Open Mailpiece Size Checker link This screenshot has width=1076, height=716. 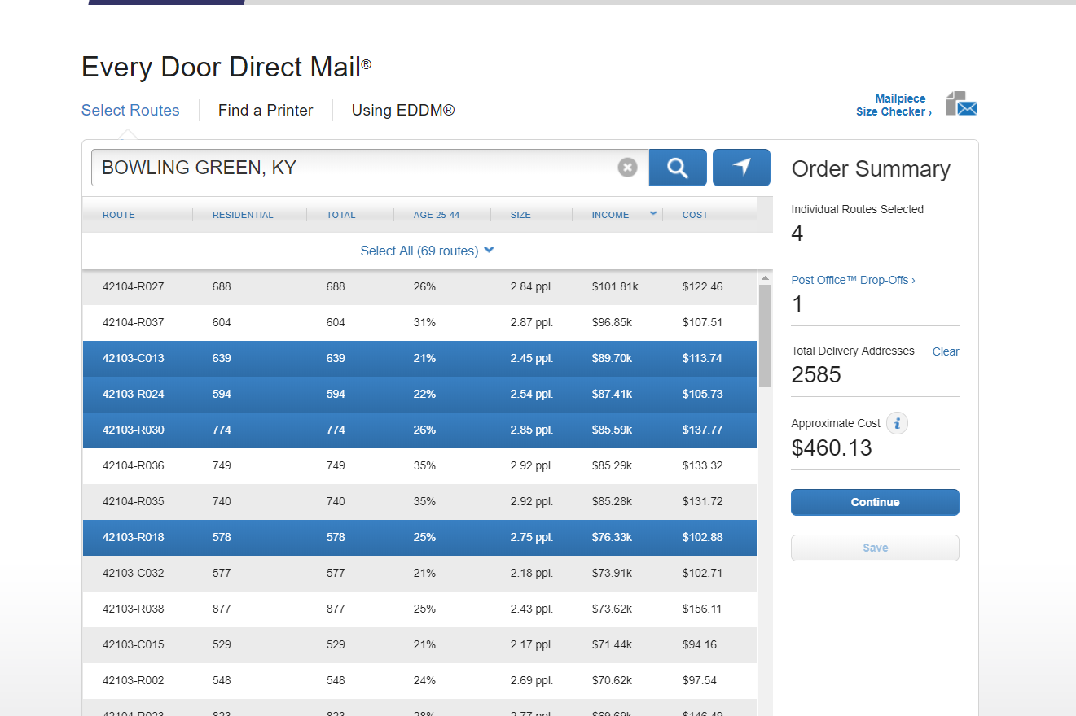(893, 105)
